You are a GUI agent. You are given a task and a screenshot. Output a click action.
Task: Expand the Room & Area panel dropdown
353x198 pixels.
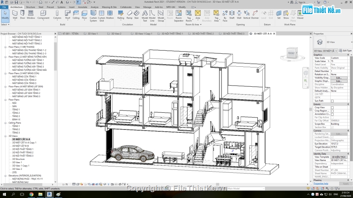pos(193,24)
